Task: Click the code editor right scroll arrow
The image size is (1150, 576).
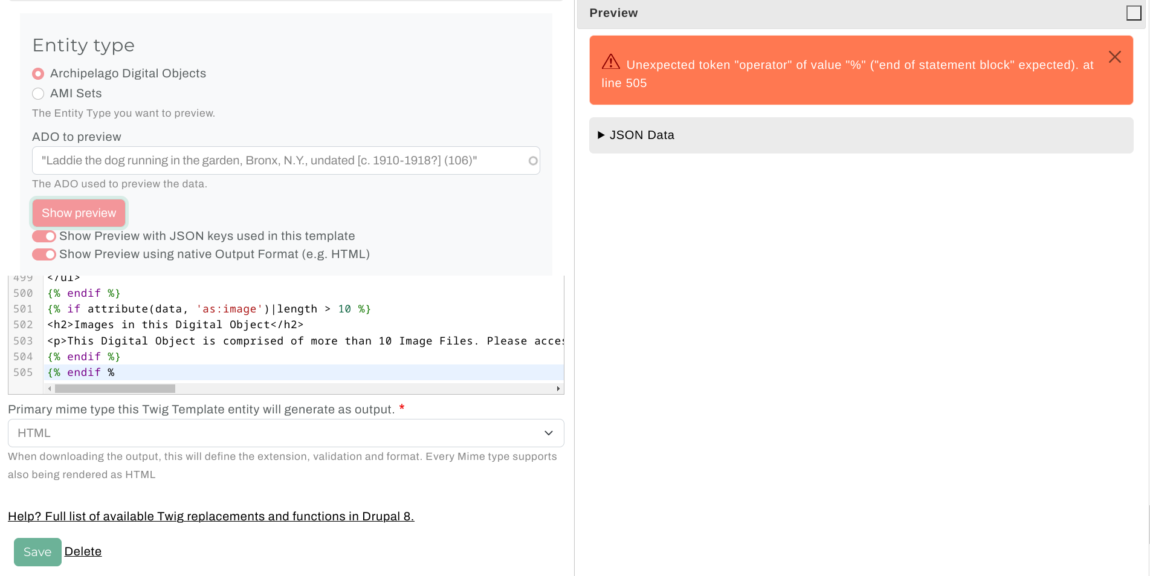Action: point(558,389)
